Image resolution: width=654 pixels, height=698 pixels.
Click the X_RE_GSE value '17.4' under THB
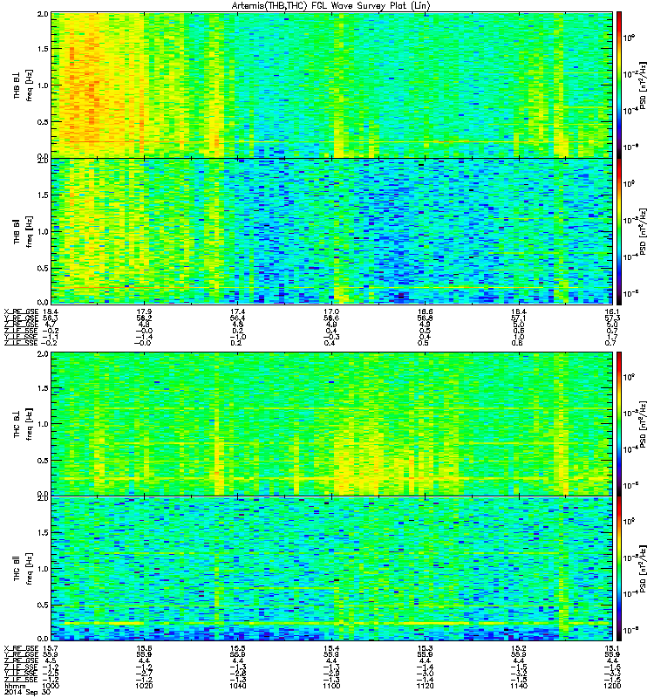coord(237,311)
